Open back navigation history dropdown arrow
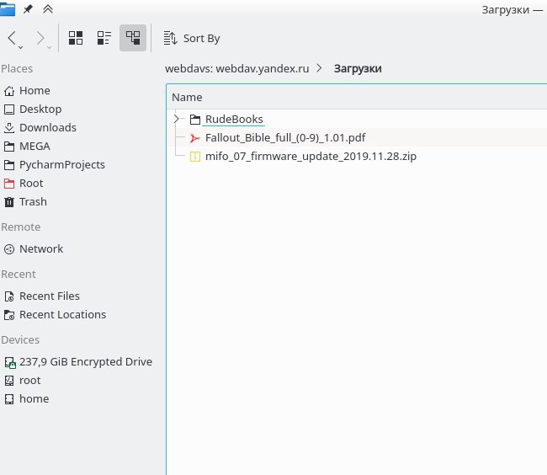The image size is (547, 475). (20, 47)
